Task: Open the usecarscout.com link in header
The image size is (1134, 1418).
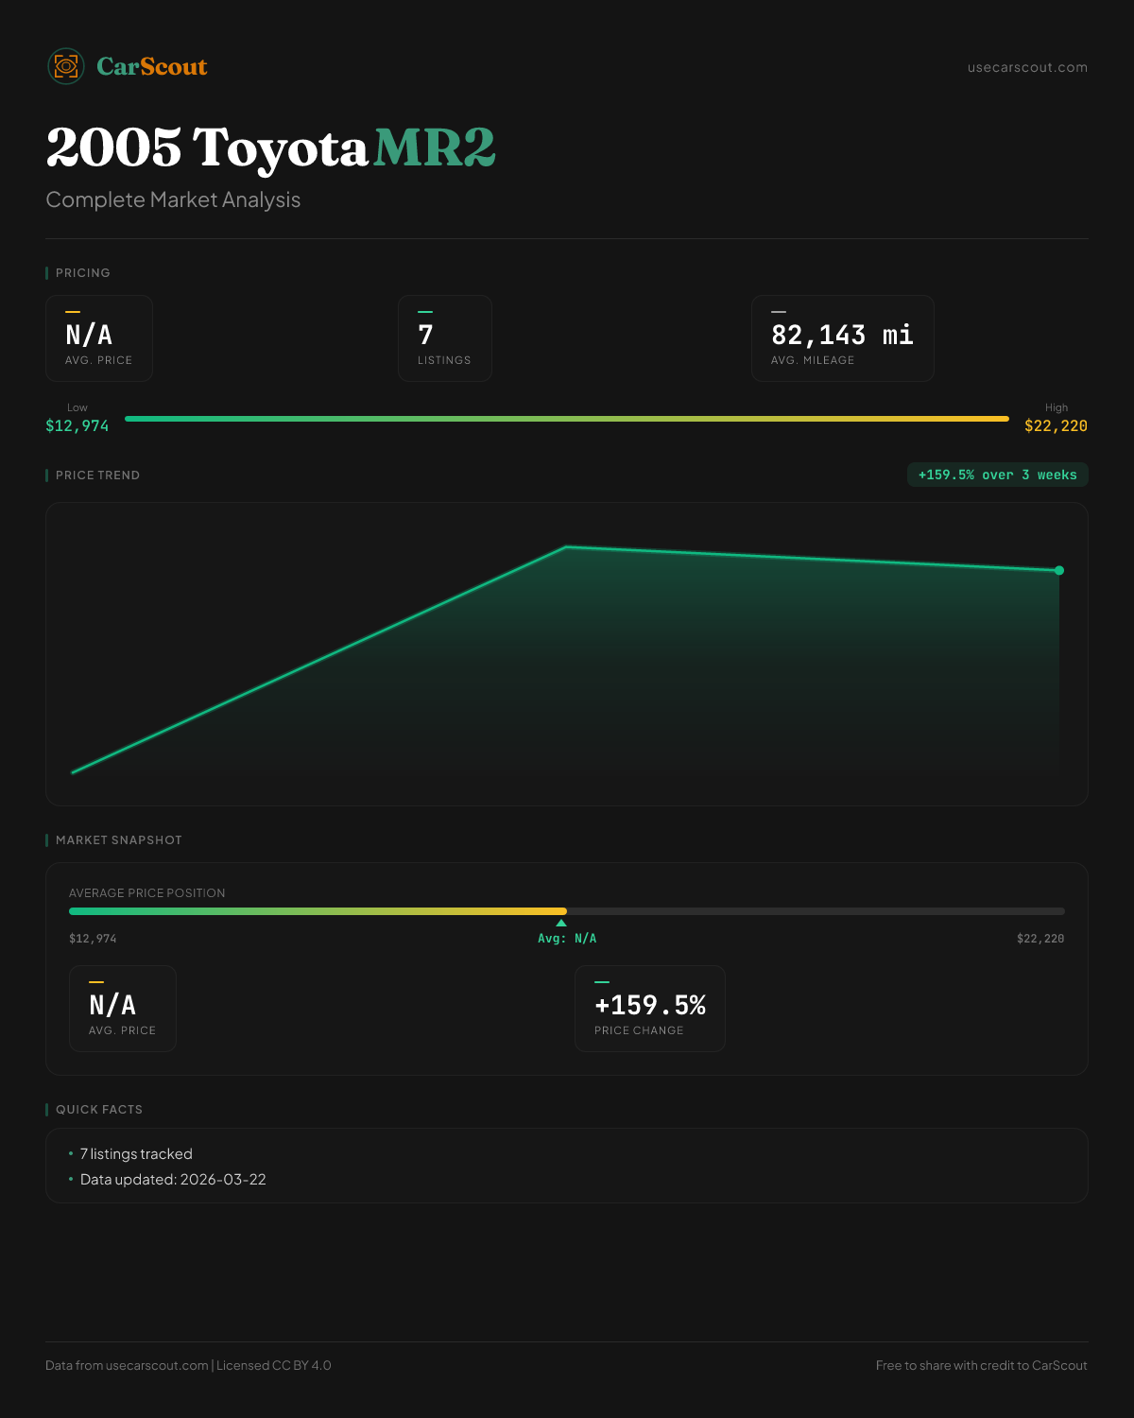Action: [1027, 67]
